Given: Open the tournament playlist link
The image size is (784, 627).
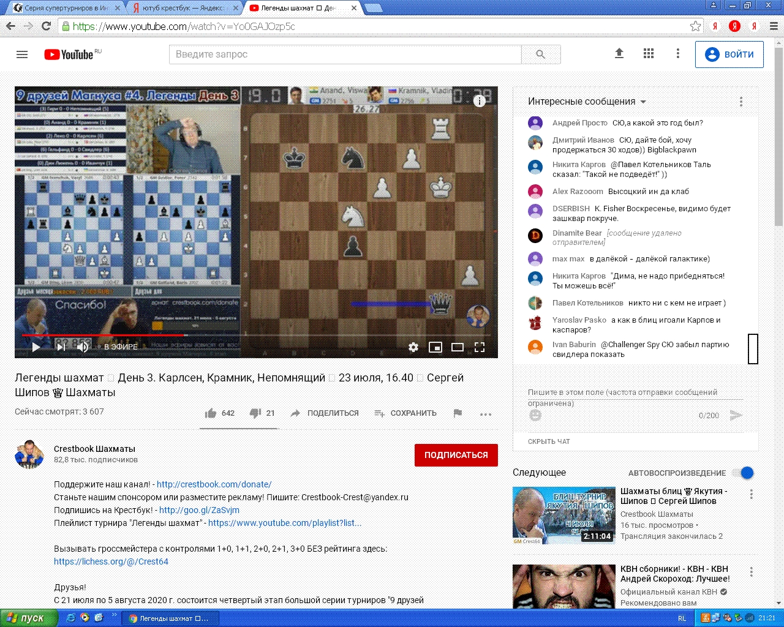Looking at the screenshot, I should click(x=285, y=523).
